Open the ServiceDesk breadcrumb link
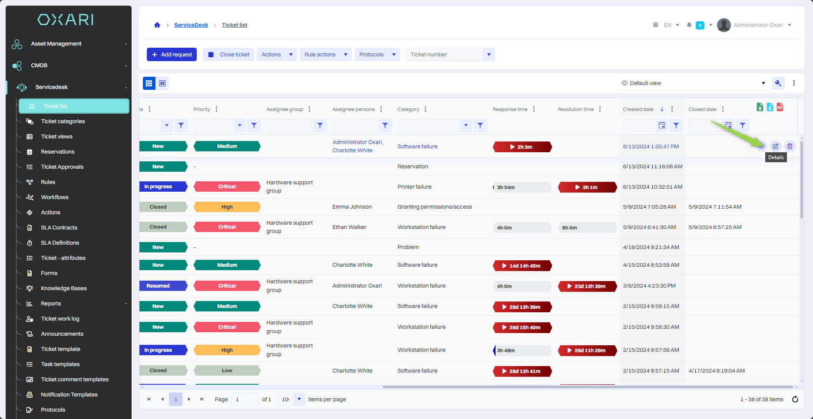813x419 pixels. [191, 25]
